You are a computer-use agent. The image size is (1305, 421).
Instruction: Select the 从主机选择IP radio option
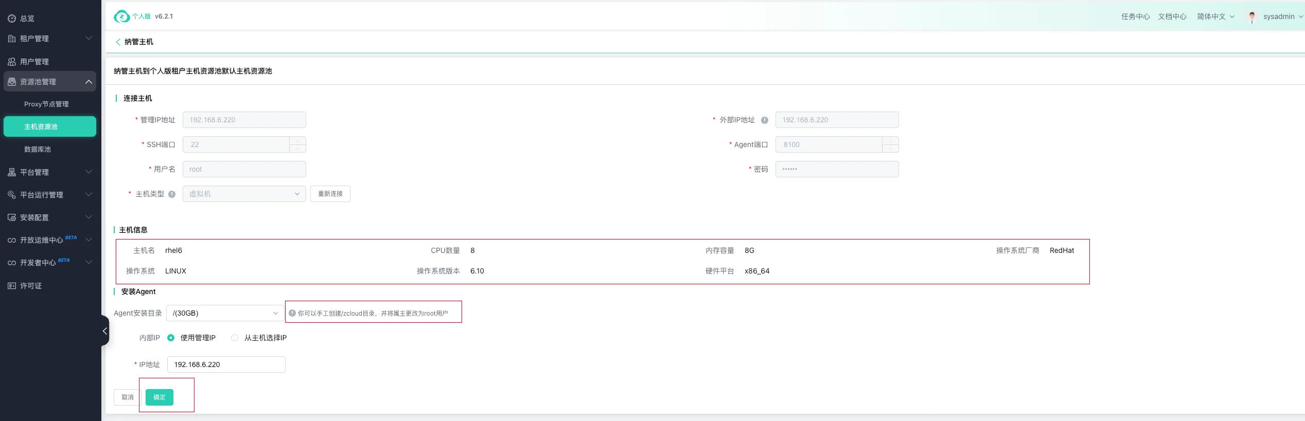(x=235, y=338)
